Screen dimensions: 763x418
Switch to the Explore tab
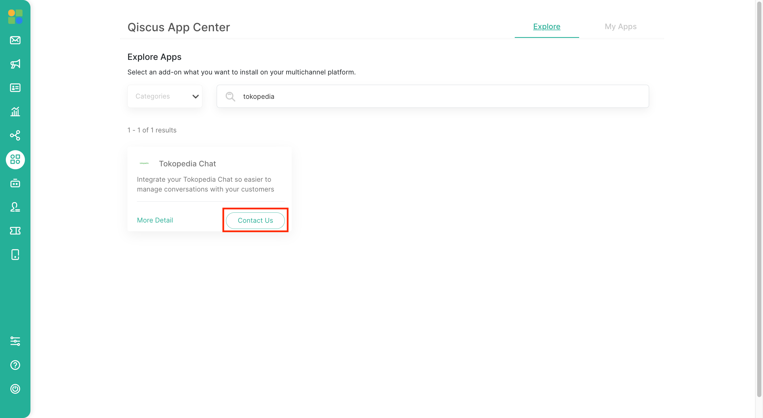click(x=547, y=27)
